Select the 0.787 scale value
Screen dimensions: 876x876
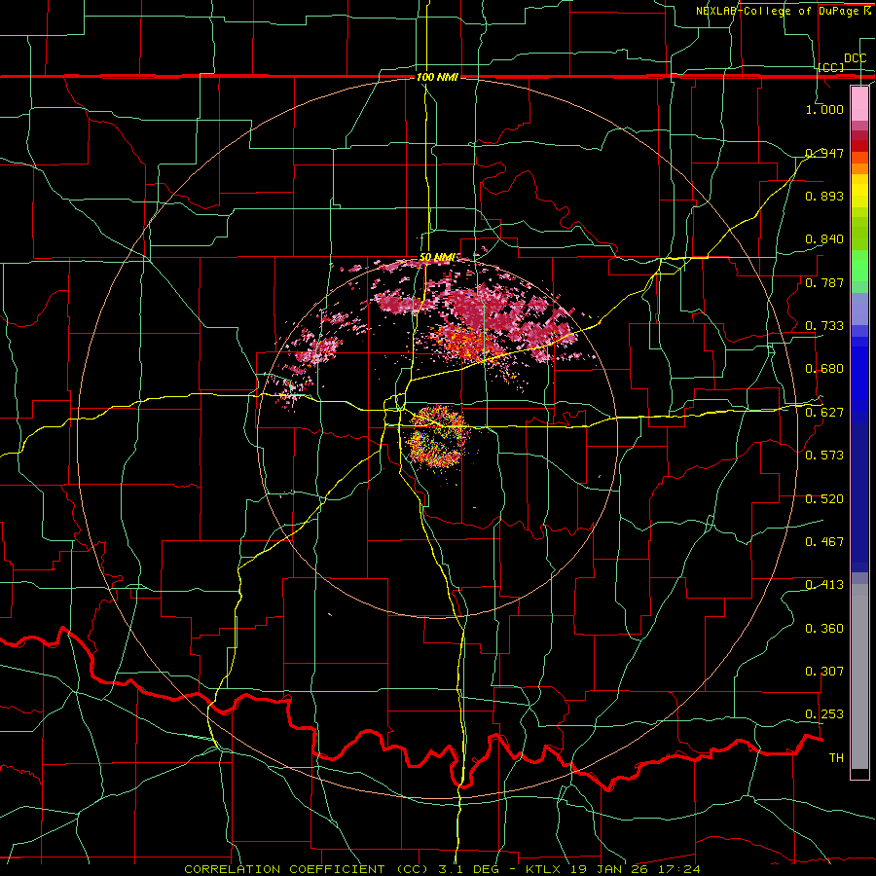click(824, 282)
